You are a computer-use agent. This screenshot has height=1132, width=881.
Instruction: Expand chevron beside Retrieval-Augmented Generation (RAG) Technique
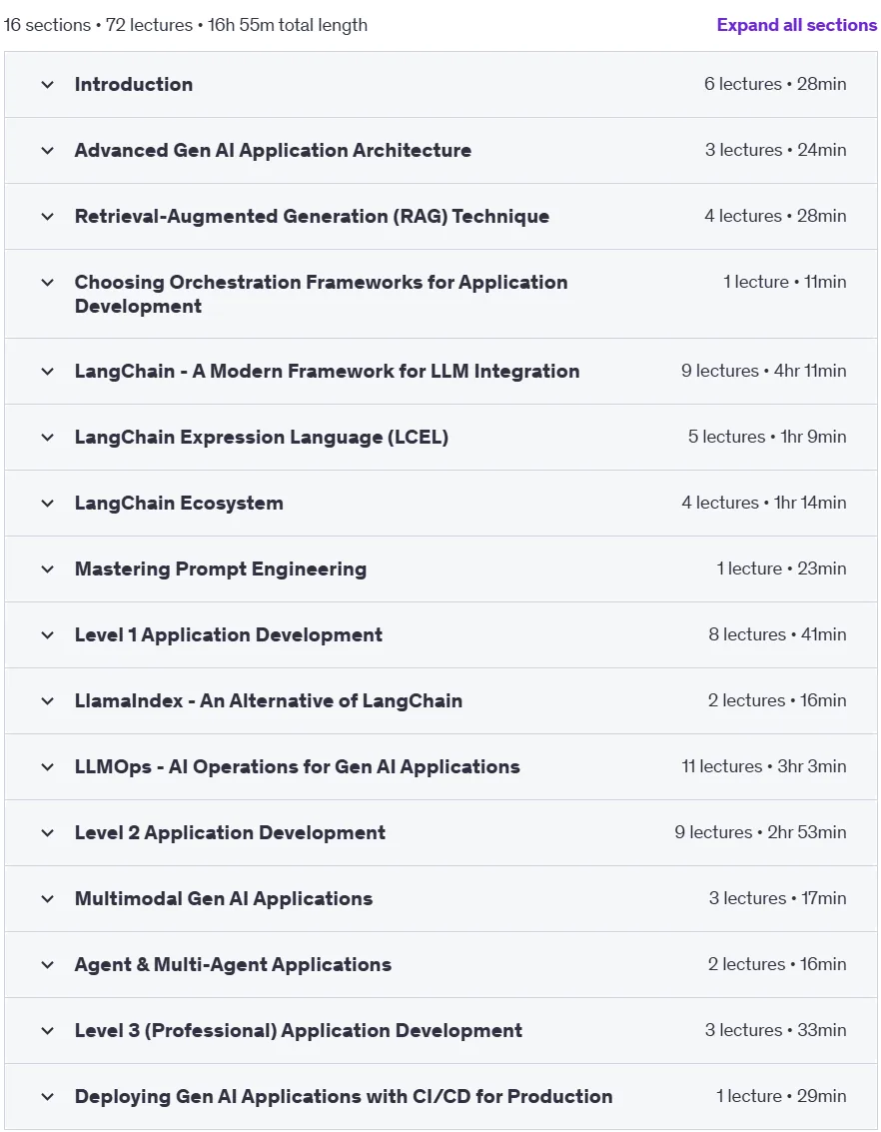(48, 217)
